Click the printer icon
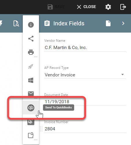This screenshot has width=131, height=145. (31, 52)
